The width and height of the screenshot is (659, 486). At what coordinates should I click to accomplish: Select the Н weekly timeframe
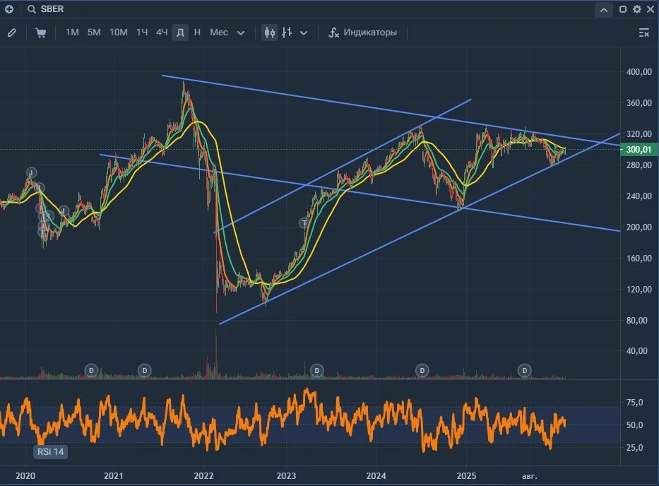(x=197, y=32)
